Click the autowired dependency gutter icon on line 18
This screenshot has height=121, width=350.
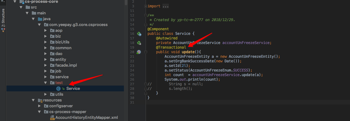(x=139, y=43)
